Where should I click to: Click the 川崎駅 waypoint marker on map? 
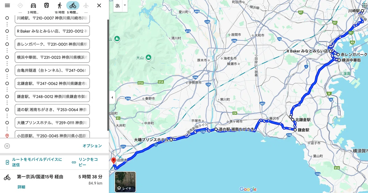point(362,10)
